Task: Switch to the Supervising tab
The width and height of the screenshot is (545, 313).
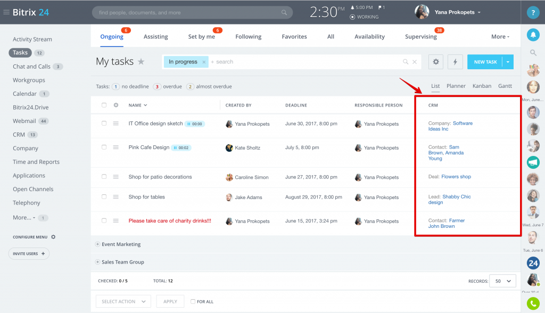Action: tap(421, 37)
